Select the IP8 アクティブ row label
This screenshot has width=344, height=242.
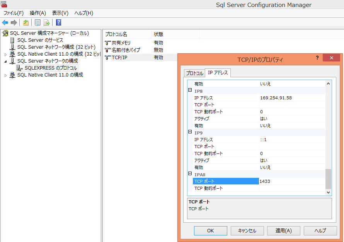(x=202, y=119)
